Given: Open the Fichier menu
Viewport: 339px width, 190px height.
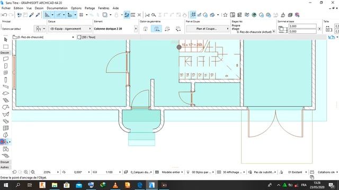Looking at the screenshot, I should click(x=6, y=8).
